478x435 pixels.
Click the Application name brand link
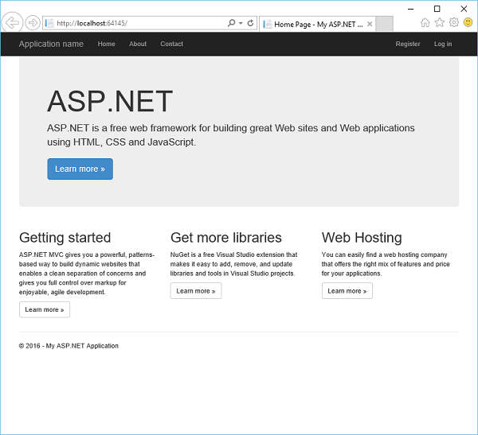[x=51, y=44]
